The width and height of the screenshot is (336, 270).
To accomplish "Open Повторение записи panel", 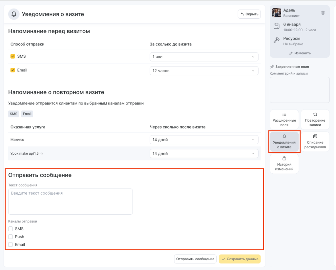I will tap(315, 120).
